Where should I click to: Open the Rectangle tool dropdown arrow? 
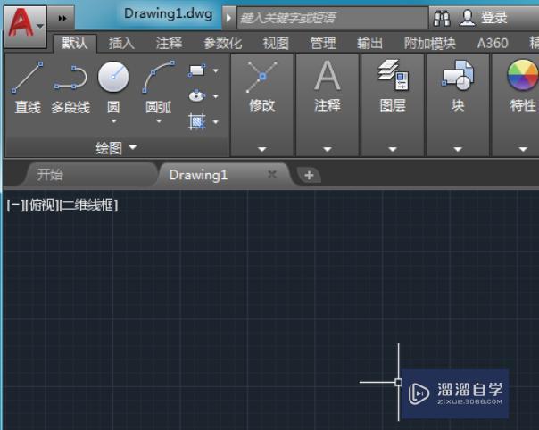216,70
